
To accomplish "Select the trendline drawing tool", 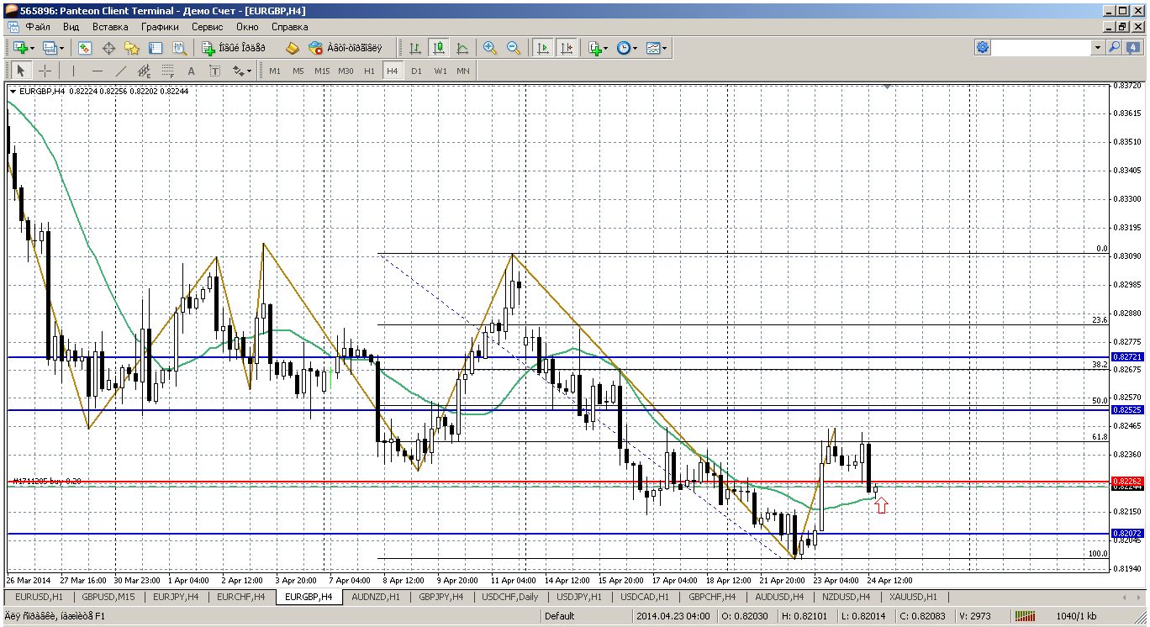I will click(x=120, y=71).
